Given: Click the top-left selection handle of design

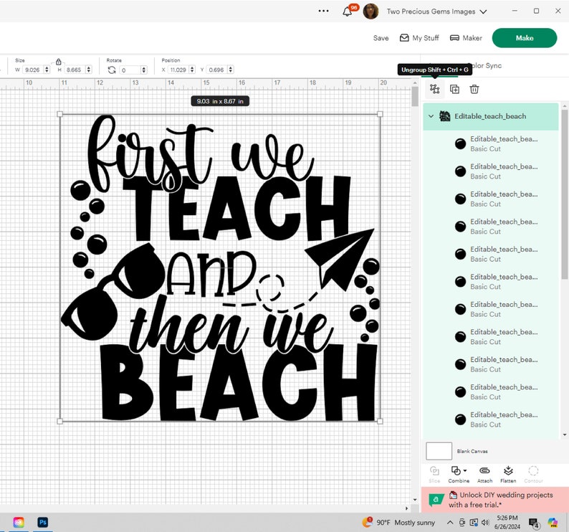Looking at the screenshot, I should click(x=60, y=114).
